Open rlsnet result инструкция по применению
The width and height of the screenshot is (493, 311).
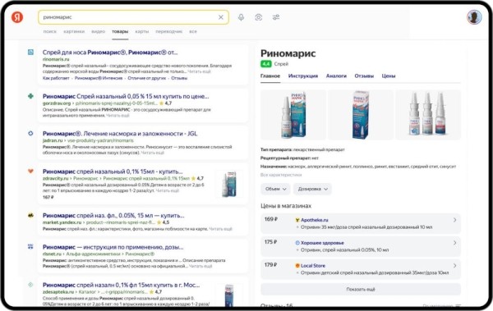coord(113,247)
